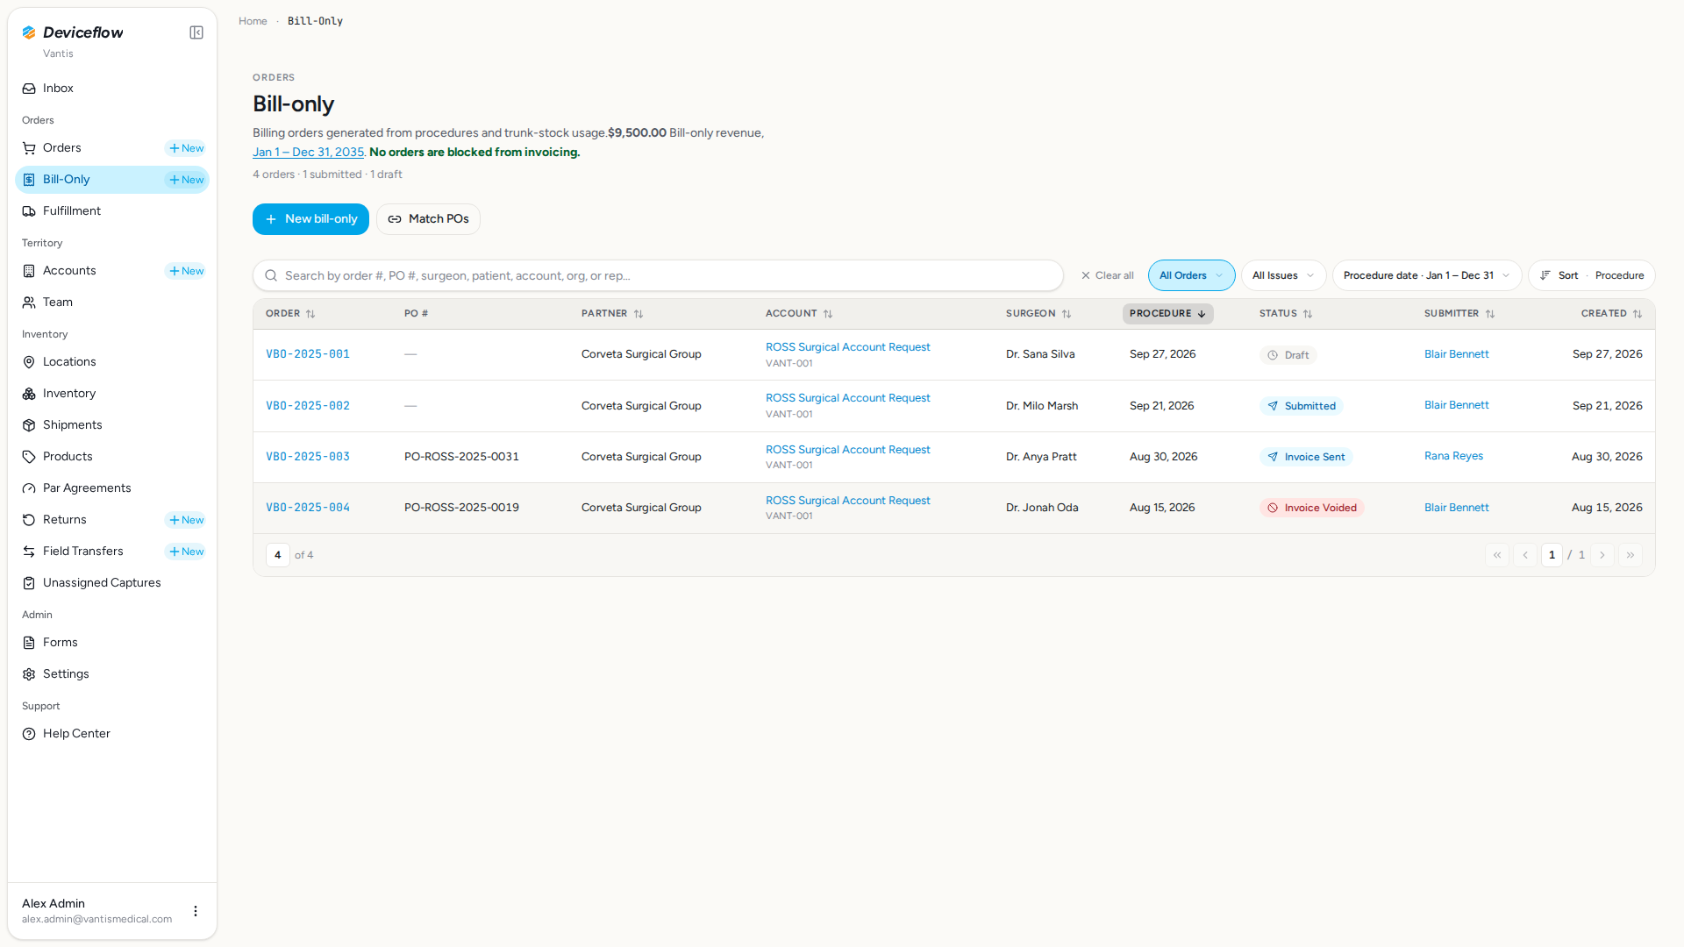Collapse the sidebar panel icon
This screenshot has width=1684, height=947.
tap(196, 32)
